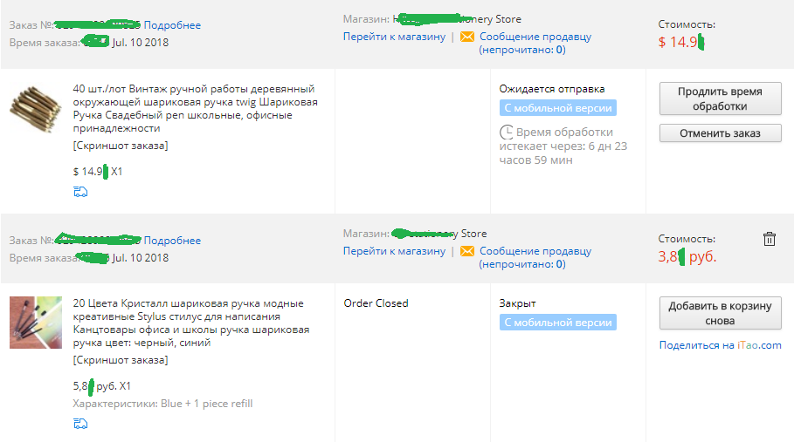Image resolution: width=801 pixels, height=442 pixels.
Task: Click the Отменить заказ button
Action: [721, 133]
